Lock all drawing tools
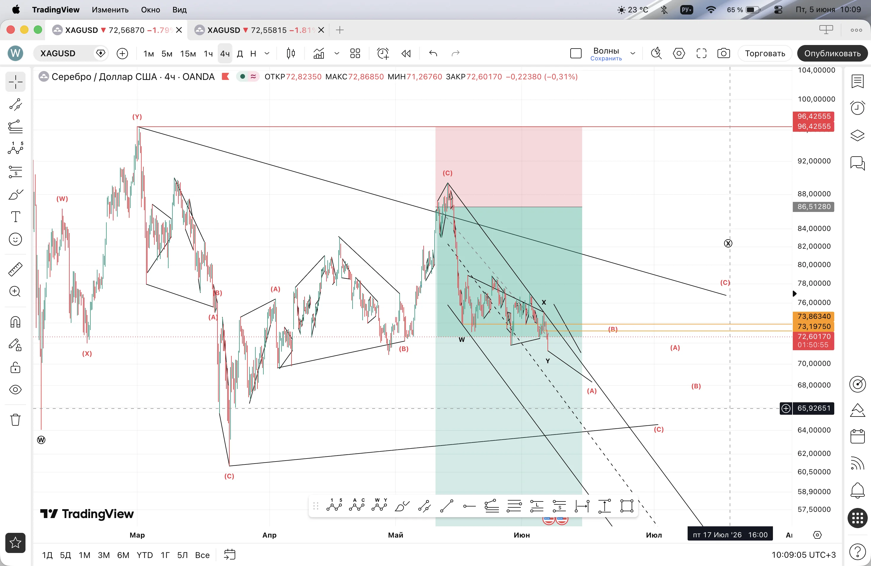Screen dimensions: 871x566 point(15,367)
